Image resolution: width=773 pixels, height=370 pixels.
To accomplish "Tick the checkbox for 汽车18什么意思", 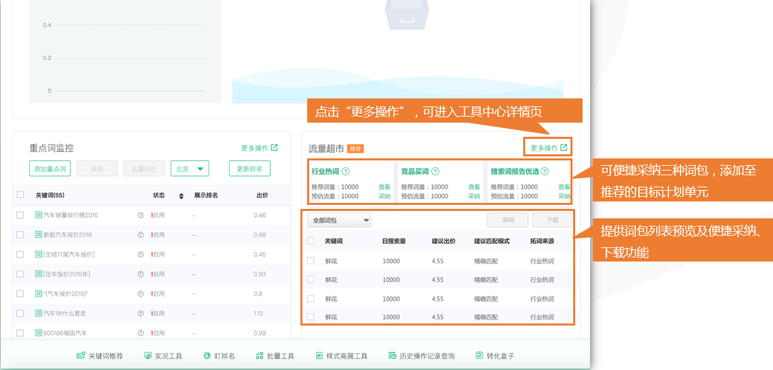I will click(20, 313).
